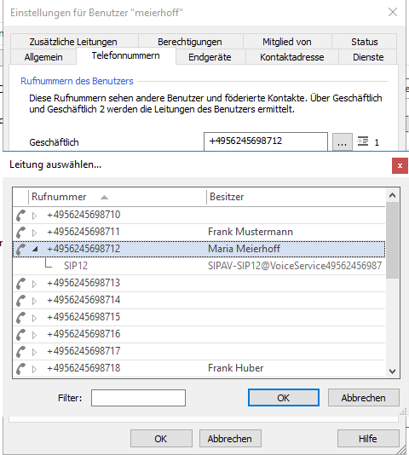Collapse the +4956245698712 Maria Meierhoff entry
The height and width of the screenshot is (455, 409).
(35, 249)
